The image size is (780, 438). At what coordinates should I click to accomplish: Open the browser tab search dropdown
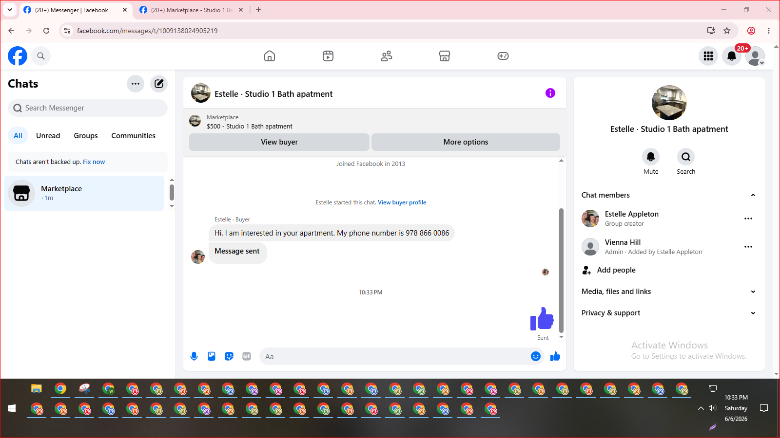[10, 10]
